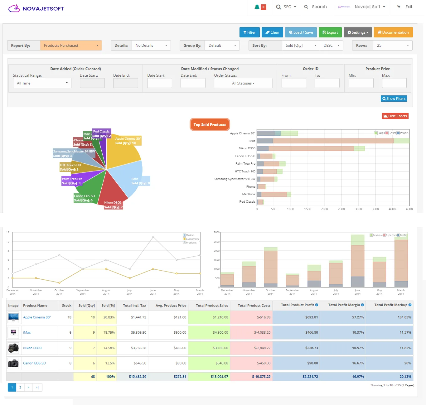
Task: Click the Exit link in the header
Action: pos(404,7)
